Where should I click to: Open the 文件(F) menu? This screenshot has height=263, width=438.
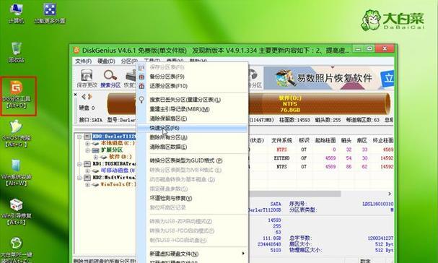click(83, 61)
